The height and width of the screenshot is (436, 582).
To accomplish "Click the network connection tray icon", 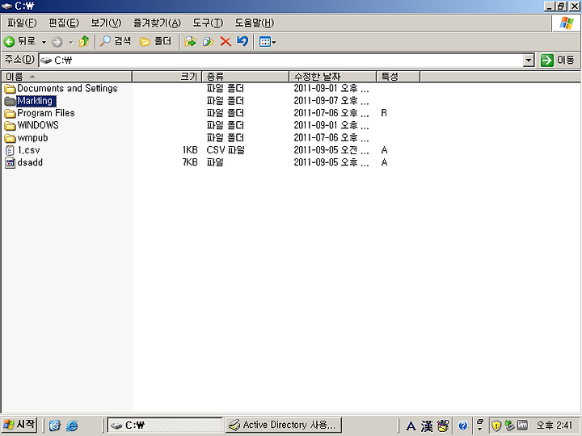I will [509, 426].
